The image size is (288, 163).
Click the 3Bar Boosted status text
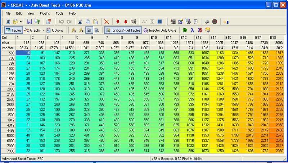[177, 159]
